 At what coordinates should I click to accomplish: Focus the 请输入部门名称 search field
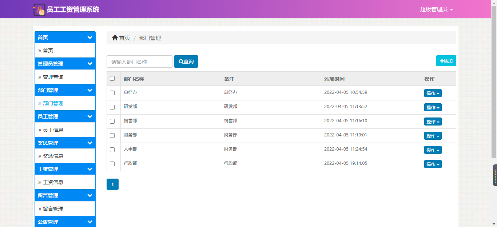[139, 61]
